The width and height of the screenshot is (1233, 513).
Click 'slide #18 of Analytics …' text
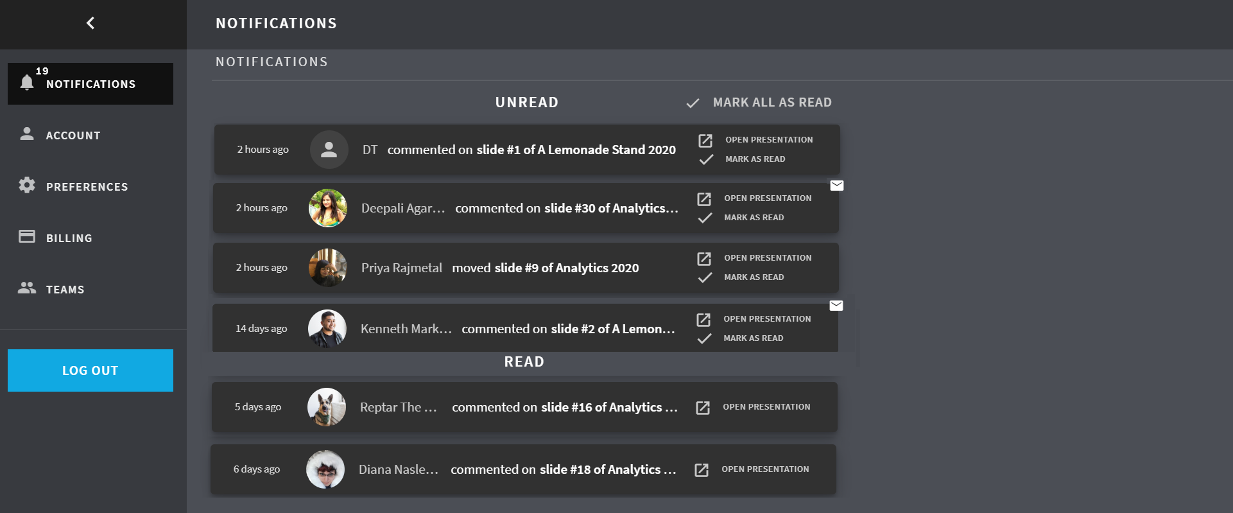tap(608, 469)
